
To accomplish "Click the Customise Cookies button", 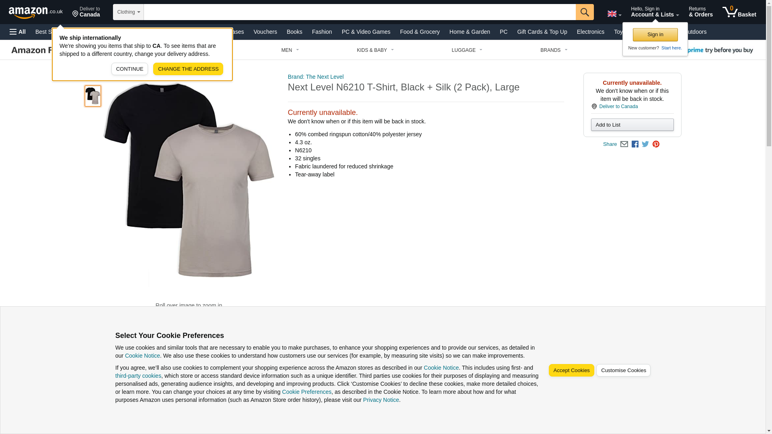I will tap(623, 371).
